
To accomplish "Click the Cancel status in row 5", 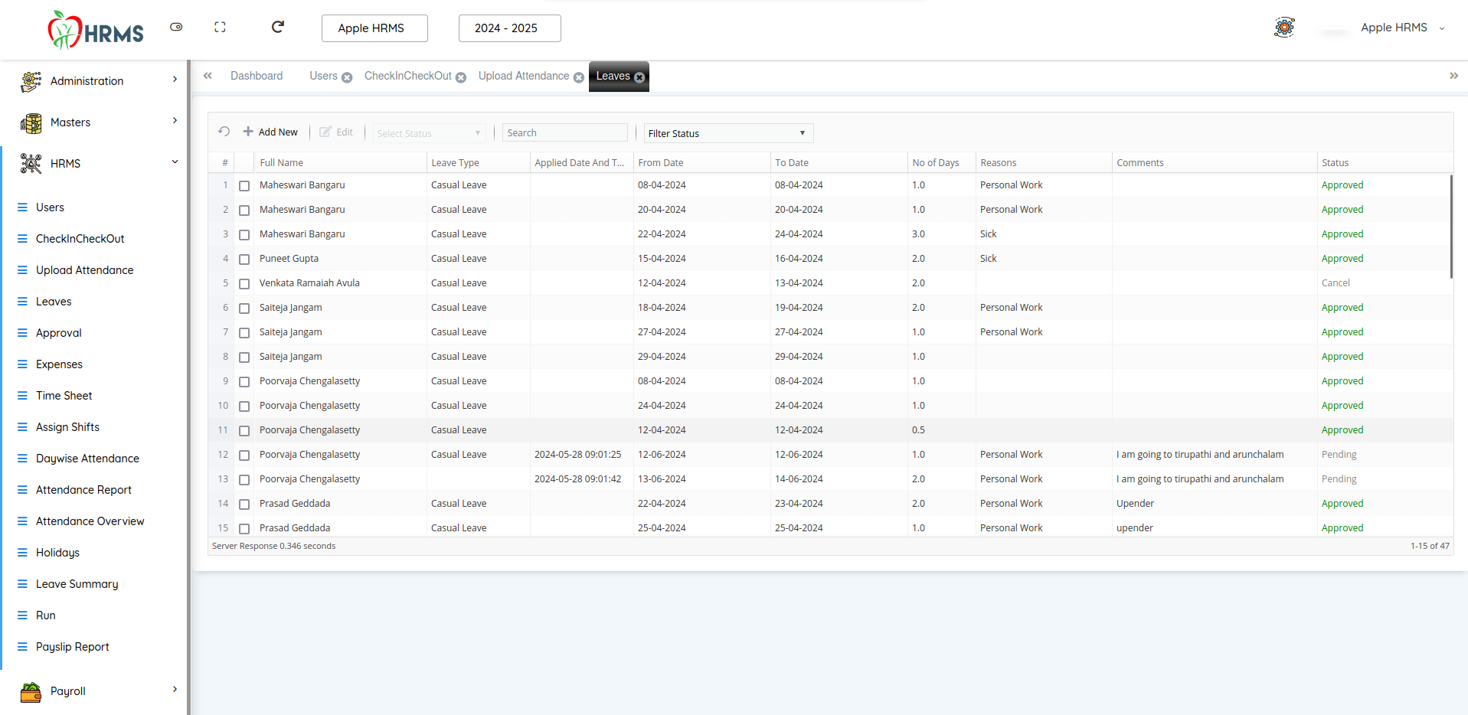I will point(1336,283).
